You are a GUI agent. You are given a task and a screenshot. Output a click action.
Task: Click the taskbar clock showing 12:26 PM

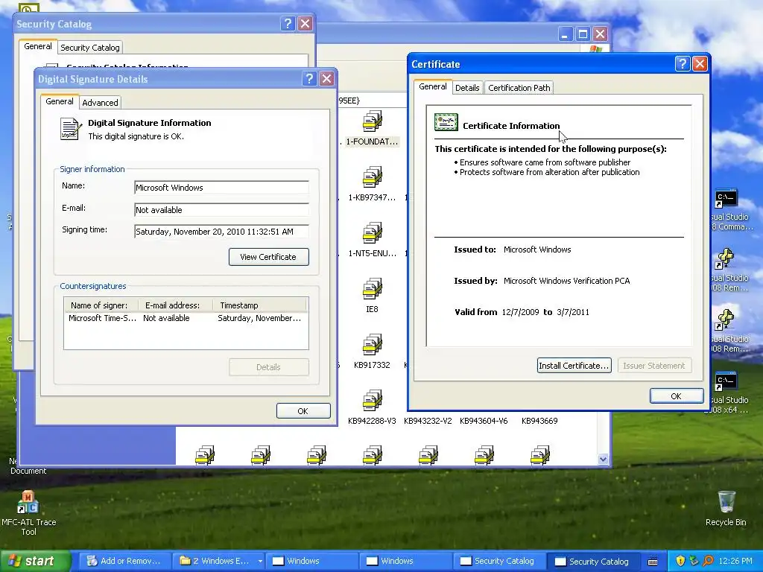(735, 561)
